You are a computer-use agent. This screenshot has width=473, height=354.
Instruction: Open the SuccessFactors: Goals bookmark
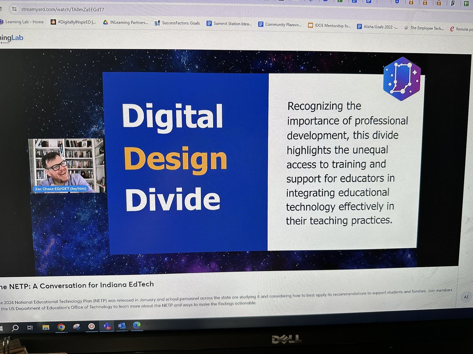(177, 23)
